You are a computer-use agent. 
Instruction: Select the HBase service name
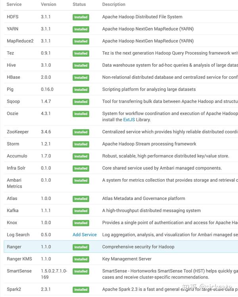pyautogui.click(x=13, y=77)
